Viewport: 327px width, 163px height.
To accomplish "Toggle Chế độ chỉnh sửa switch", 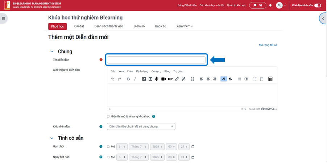I will (318, 5).
